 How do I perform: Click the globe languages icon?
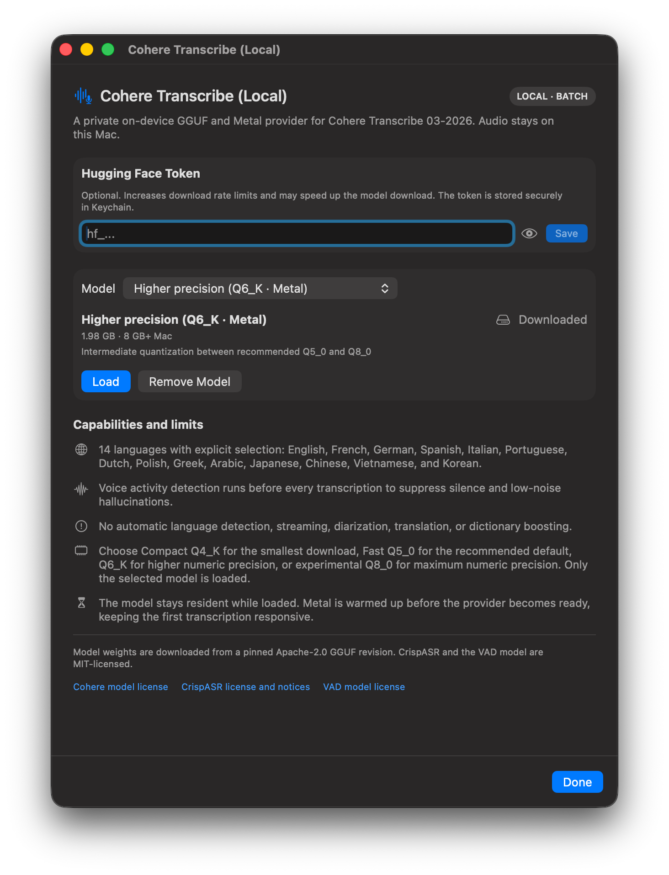(81, 449)
